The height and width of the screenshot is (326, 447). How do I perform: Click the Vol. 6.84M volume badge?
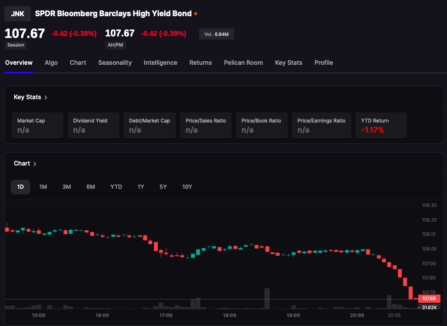216,34
